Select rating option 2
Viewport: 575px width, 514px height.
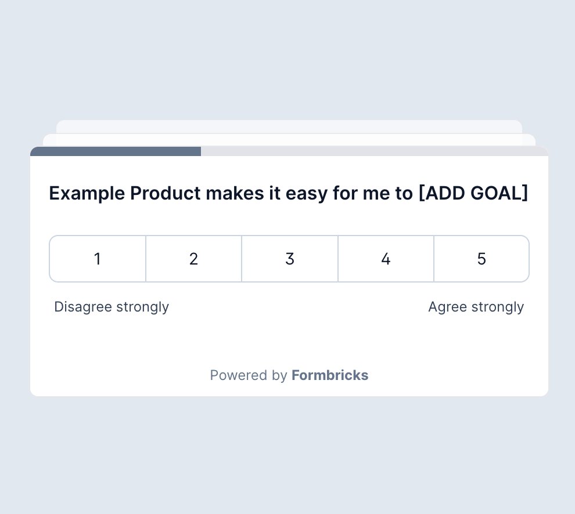click(x=193, y=259)
